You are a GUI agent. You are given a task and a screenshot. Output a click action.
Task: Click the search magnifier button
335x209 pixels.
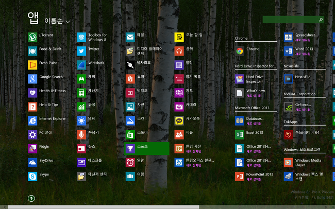coord(321,20)
